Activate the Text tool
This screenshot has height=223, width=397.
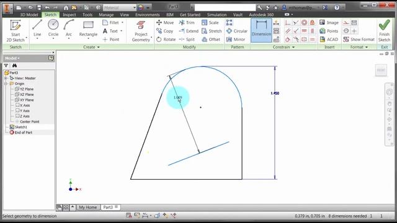click(110, 31)
